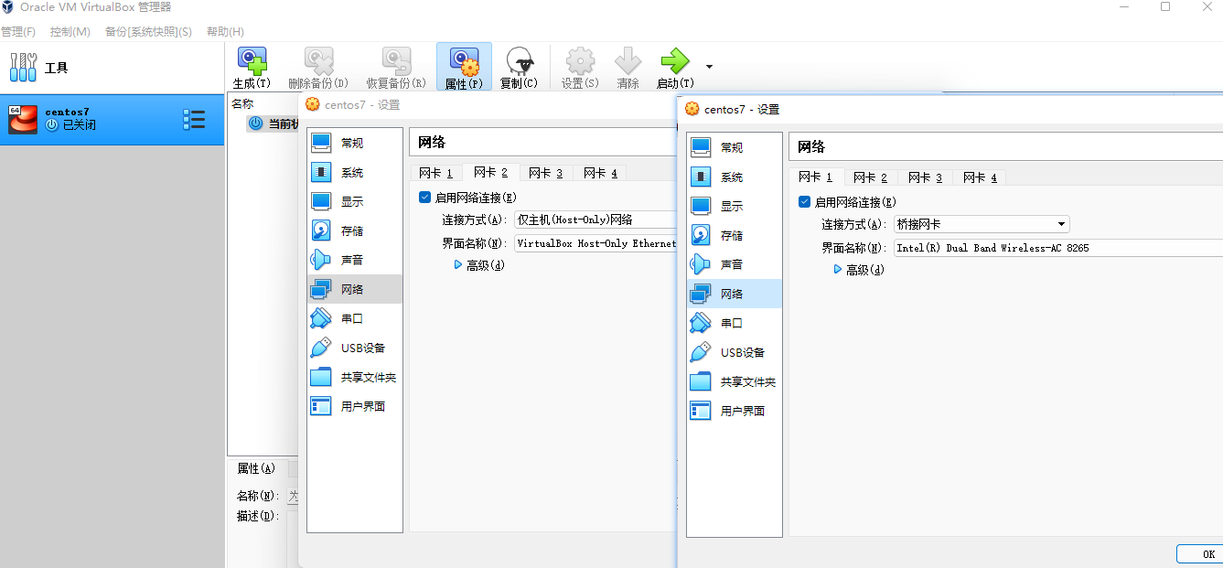Open 共享文件夹 in the left settings dialog
This screenshot has height=568, width=1223.
(x=355, y=377)
